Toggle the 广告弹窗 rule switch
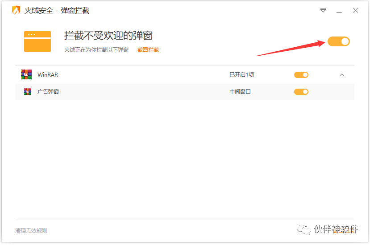370x245 pixels. [301, 92]
